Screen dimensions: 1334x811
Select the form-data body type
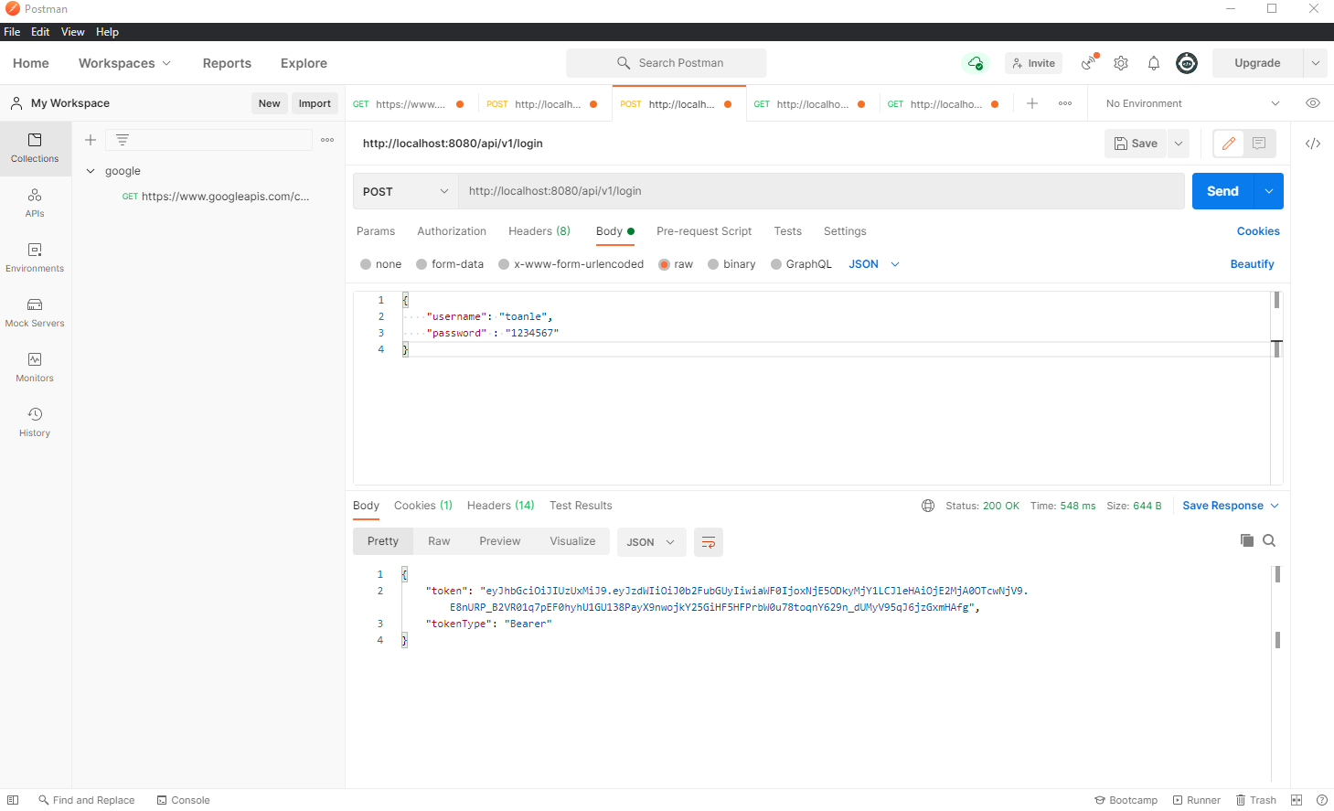pyautogui.click(x=450, y=263)
